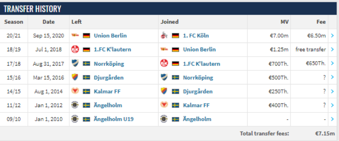Viewport: 339px width, 141px height.
Task: Expand the 09/10 transfer row arrow
Action: click(333, 119)
